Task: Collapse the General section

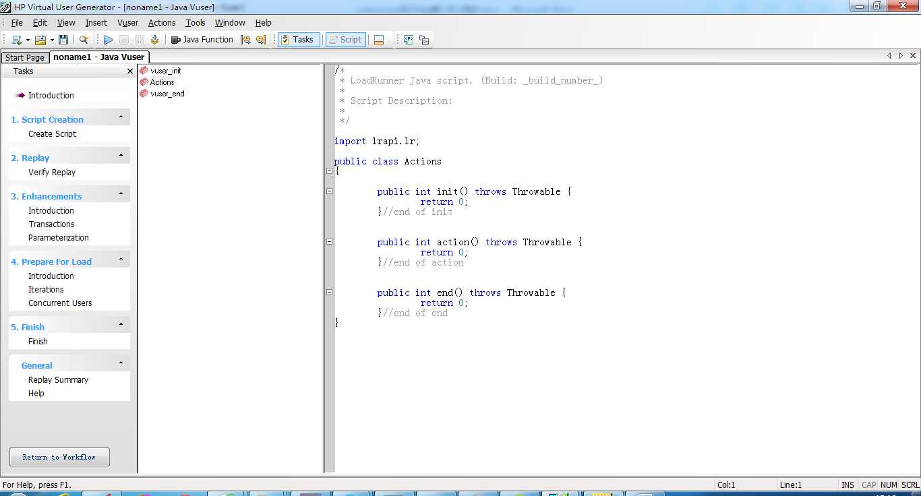Action: tap(121, 363)
